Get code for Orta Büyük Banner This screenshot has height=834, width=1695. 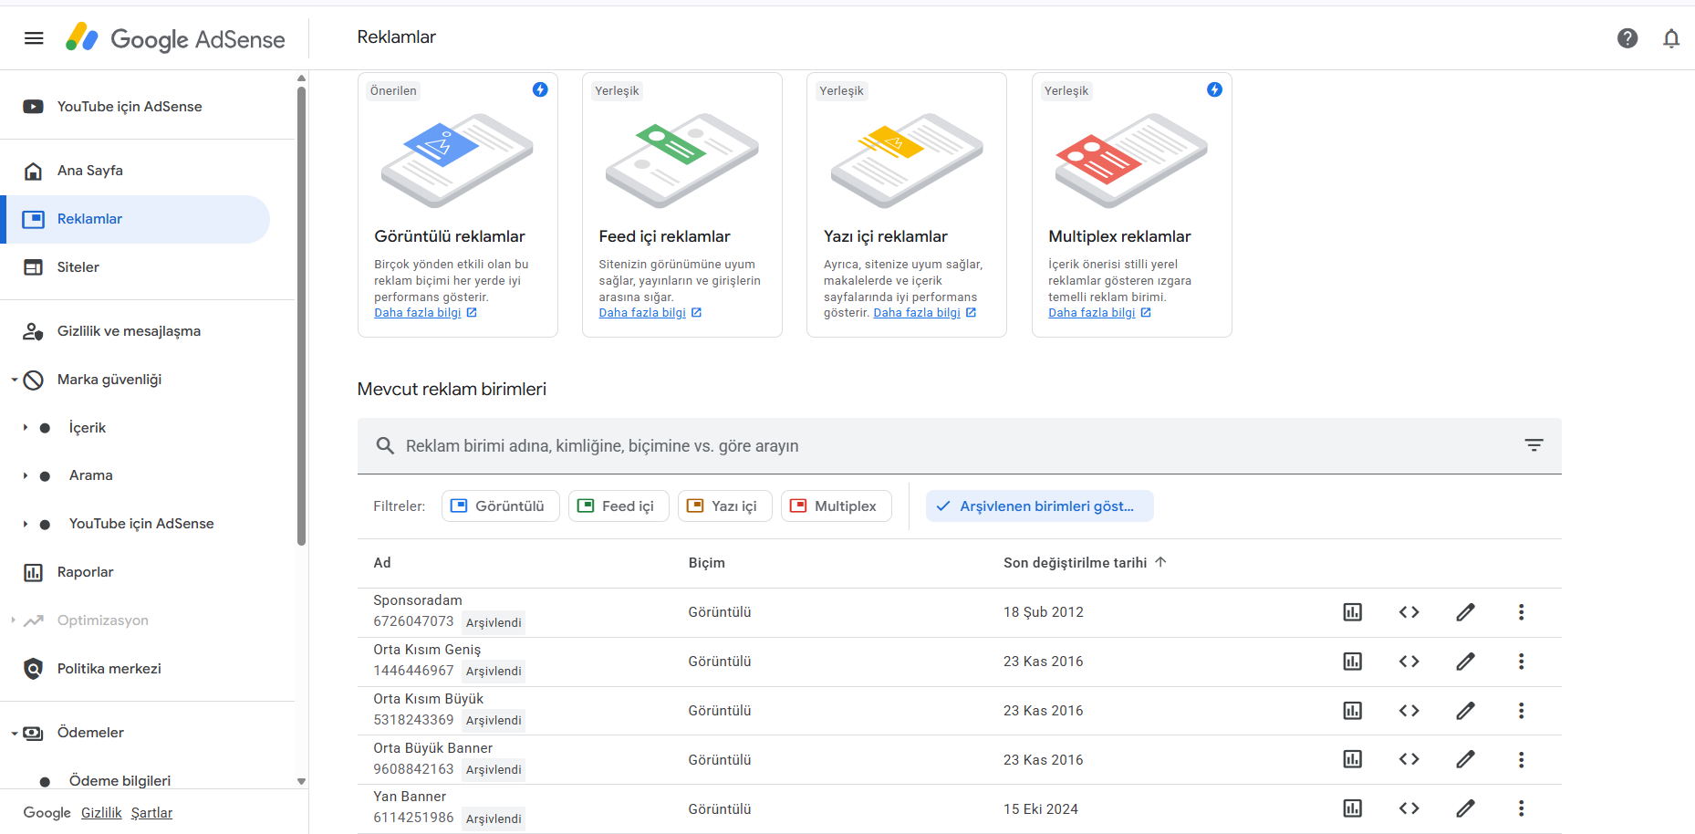1409,759
